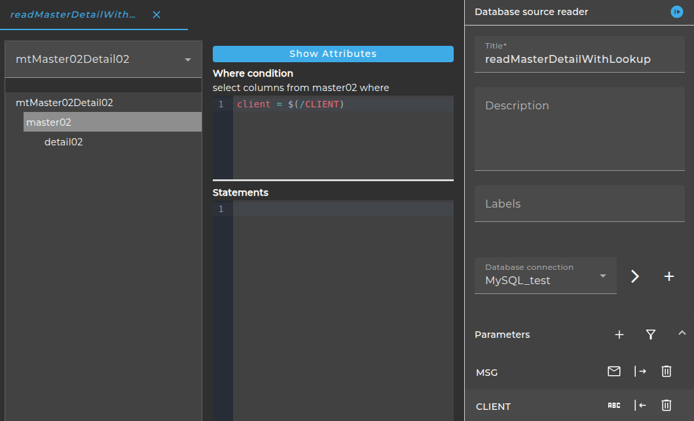Viewport: 694px width, 421px height.
Task: Toggle MSG parameter output direction icon
Action: 640,371
